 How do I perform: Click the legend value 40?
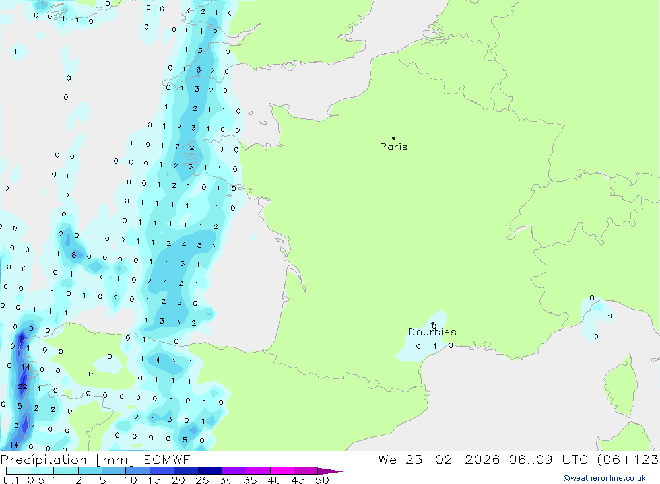point(274,480)
